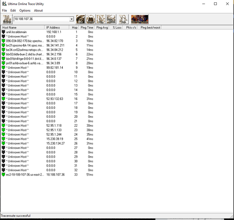Click the green shield for 96.34.141.211
This screenshot has width=234, height=220.
tap(4, 45)
